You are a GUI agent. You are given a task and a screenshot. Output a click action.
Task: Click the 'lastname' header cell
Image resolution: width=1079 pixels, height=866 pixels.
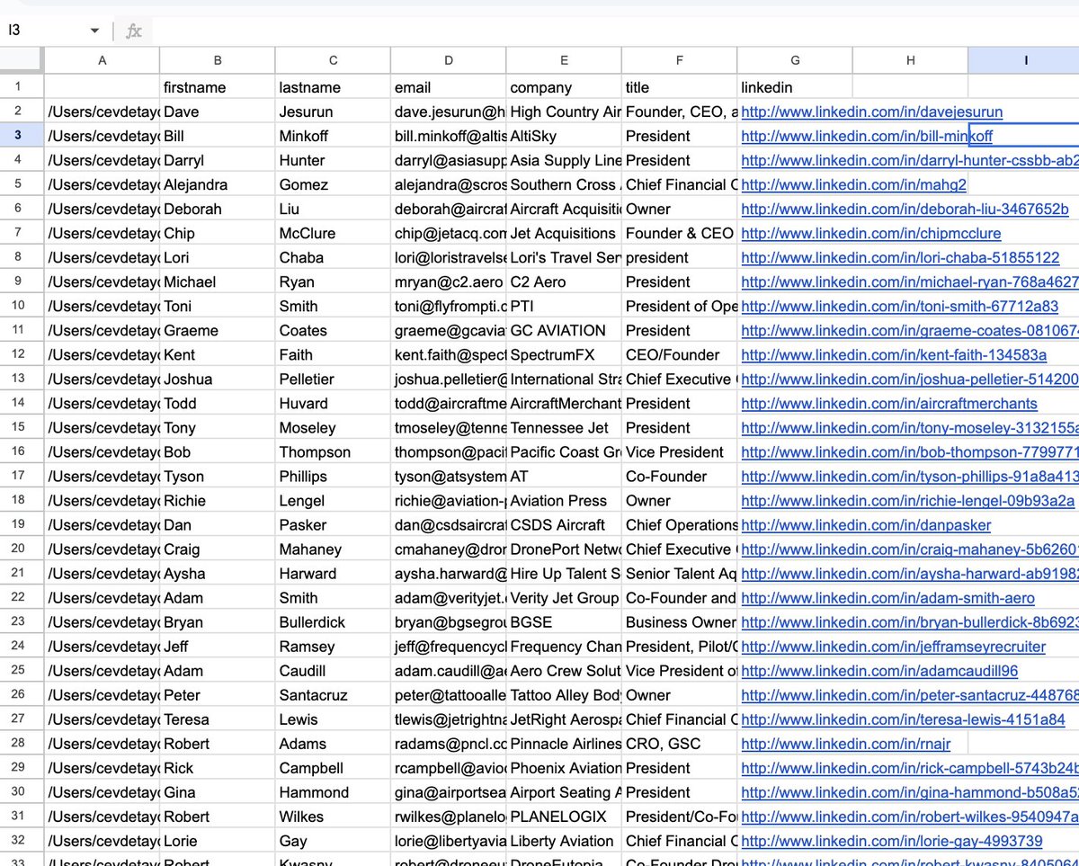(333, 87)
